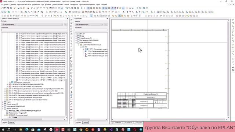This screenshot has width=235, height=132.
Task: Click the green run icon in second toolbar row
Action: coord(9,12)
